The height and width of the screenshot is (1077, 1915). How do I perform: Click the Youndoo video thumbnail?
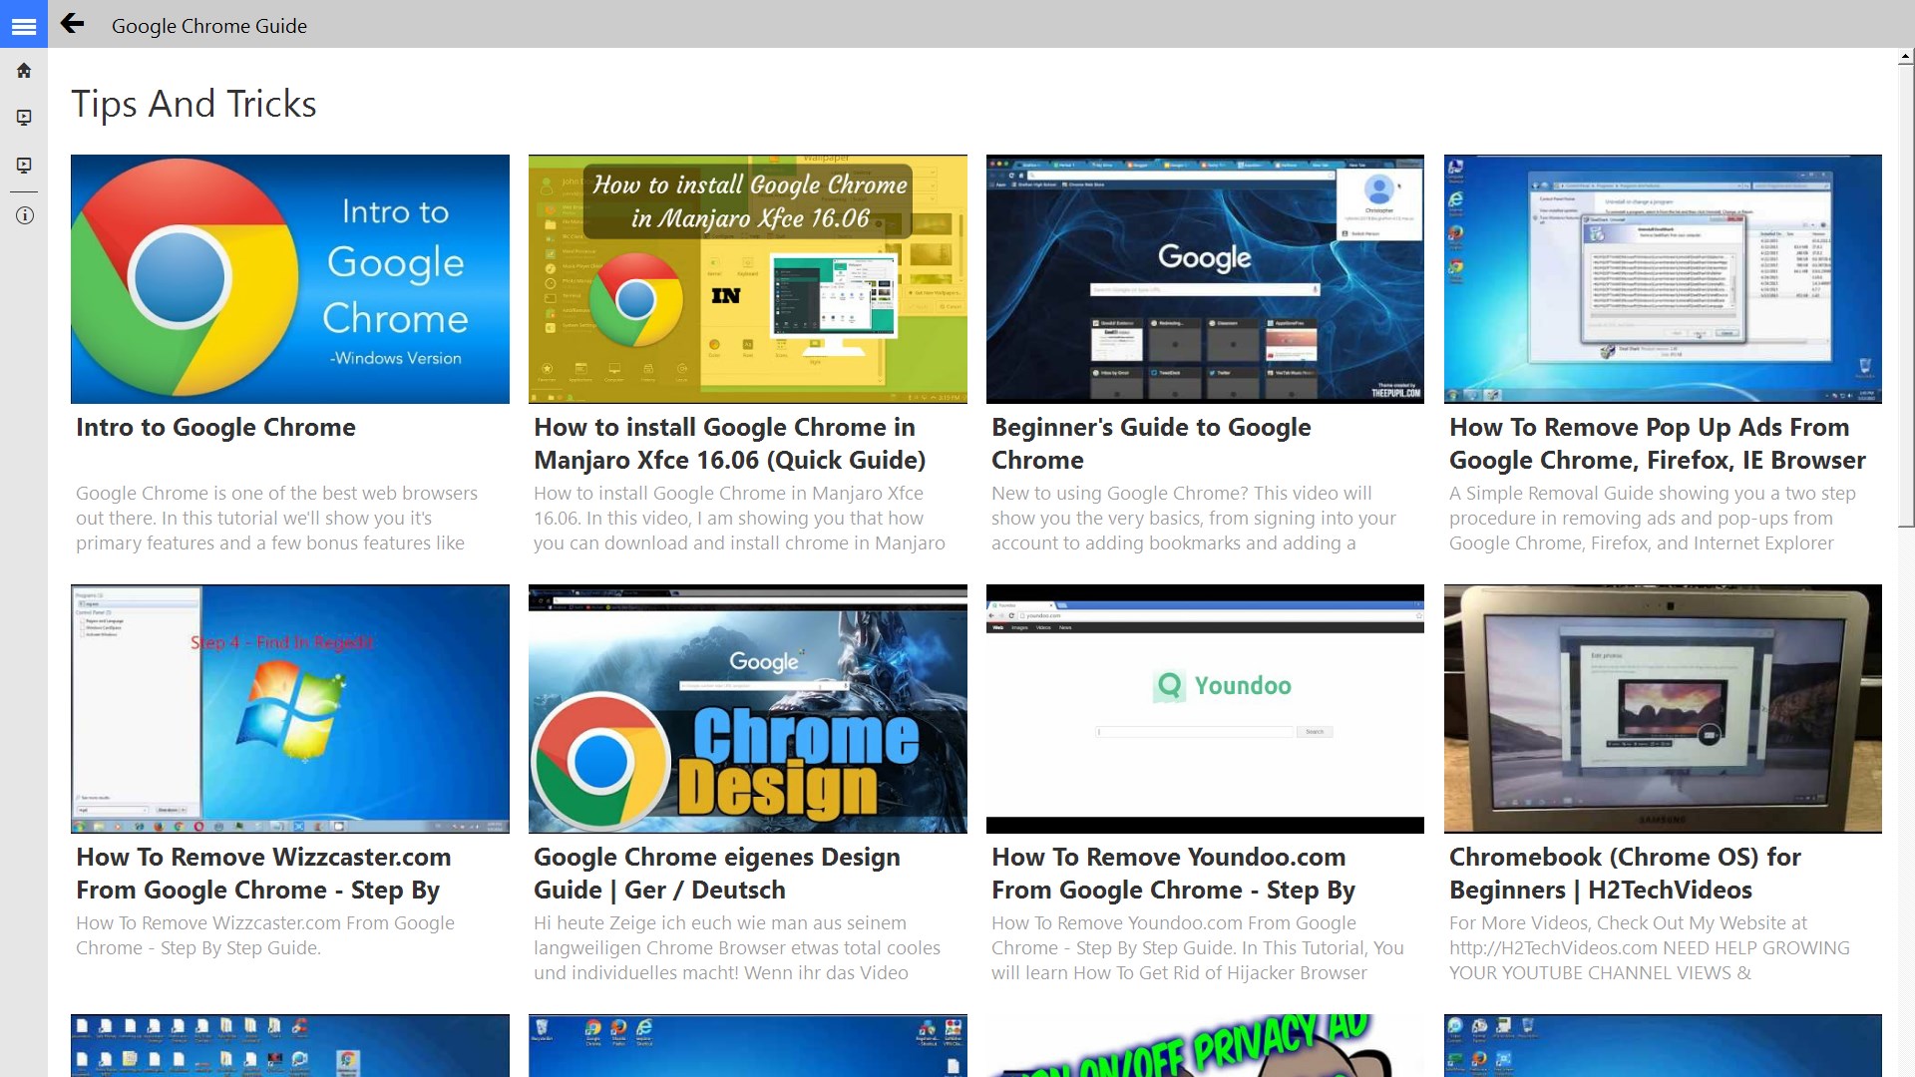[x=1204, y=709]
